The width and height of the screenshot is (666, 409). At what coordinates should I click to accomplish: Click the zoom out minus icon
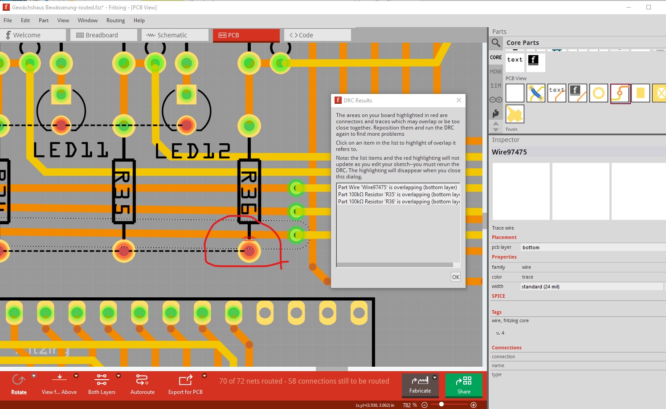click(x=425, y=405)
